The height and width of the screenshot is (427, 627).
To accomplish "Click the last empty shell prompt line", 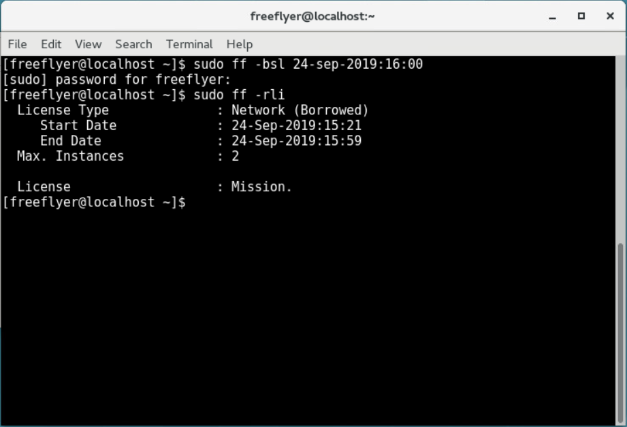I will (94, 202).
